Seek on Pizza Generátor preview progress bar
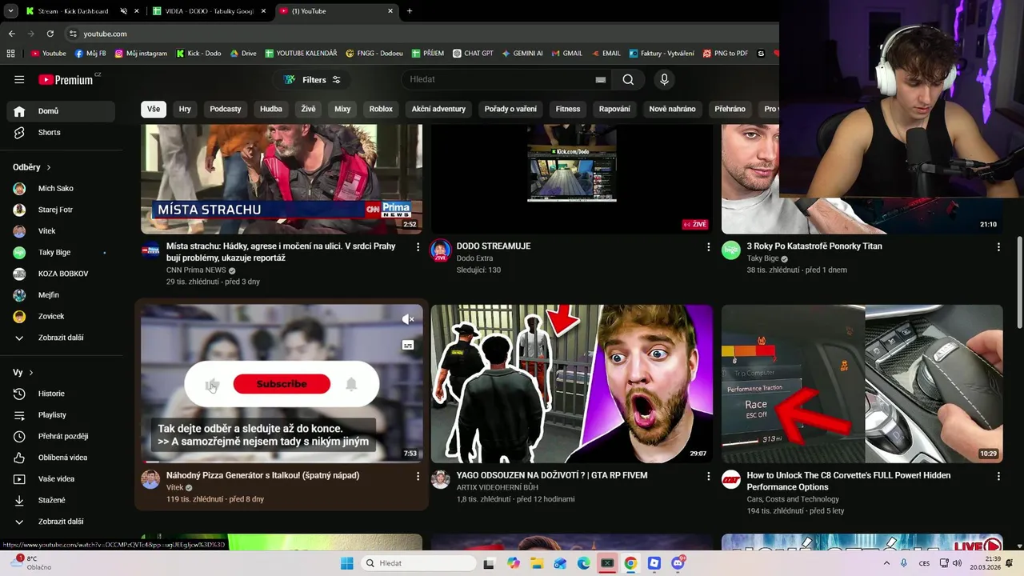1024x576 pixels. (282, 462)
